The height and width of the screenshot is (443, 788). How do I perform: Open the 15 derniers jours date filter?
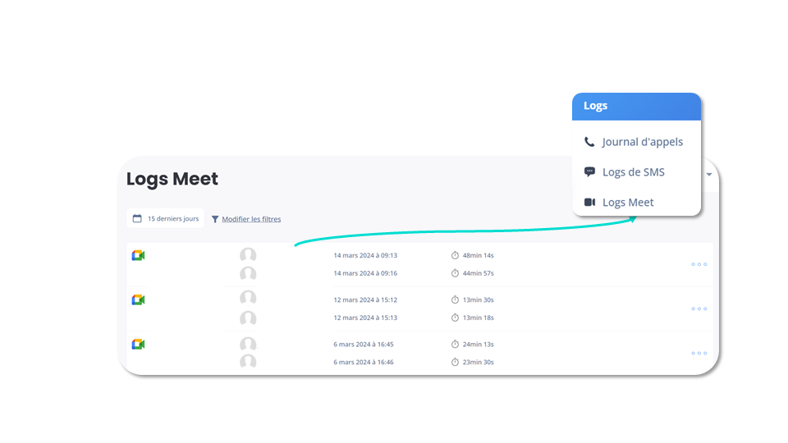click(165, 218)
